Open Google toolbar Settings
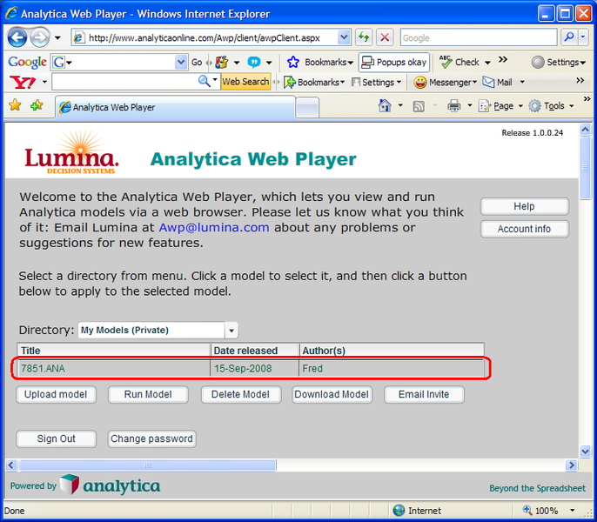The width and height of the screenshot is (597, 522). tap(559, 62)
